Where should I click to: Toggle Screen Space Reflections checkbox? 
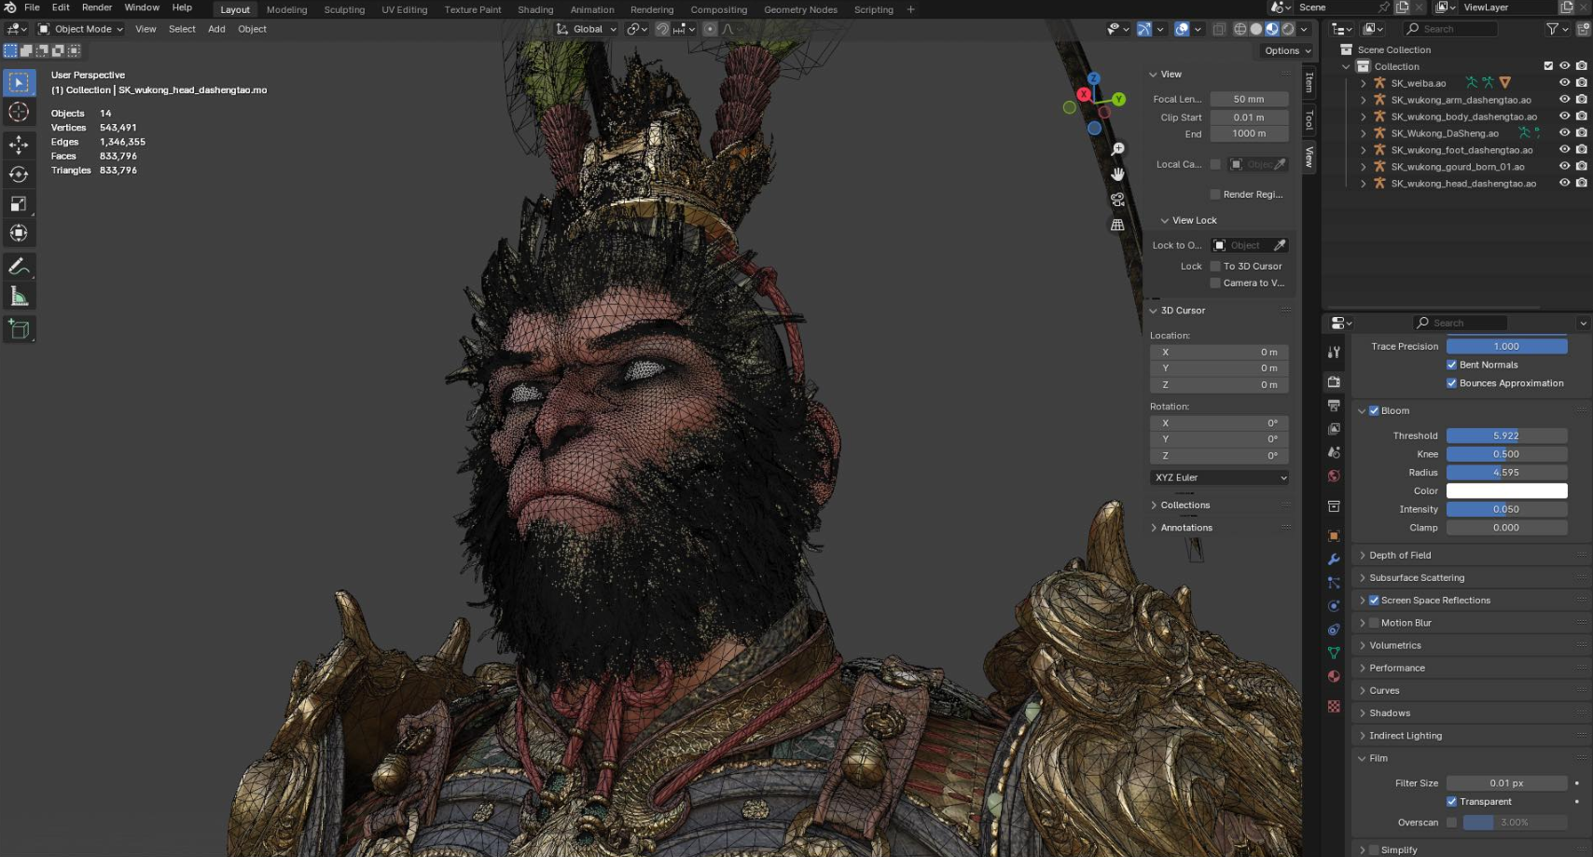click(1374, 601)
